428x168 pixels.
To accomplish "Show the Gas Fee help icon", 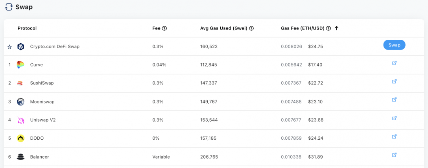I will click(x=328, y=28).
